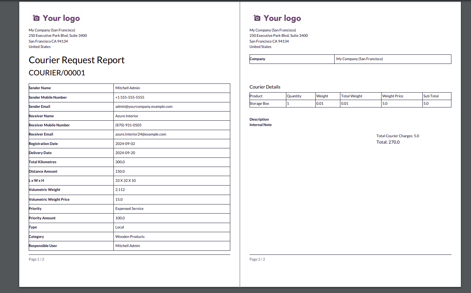Click the Wooden Products category value
This screenshot has width=471, height=293.
click(x=130, y=237)
